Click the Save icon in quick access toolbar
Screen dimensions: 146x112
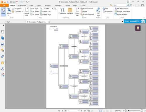pyautogui.click(x=8, y=2)
